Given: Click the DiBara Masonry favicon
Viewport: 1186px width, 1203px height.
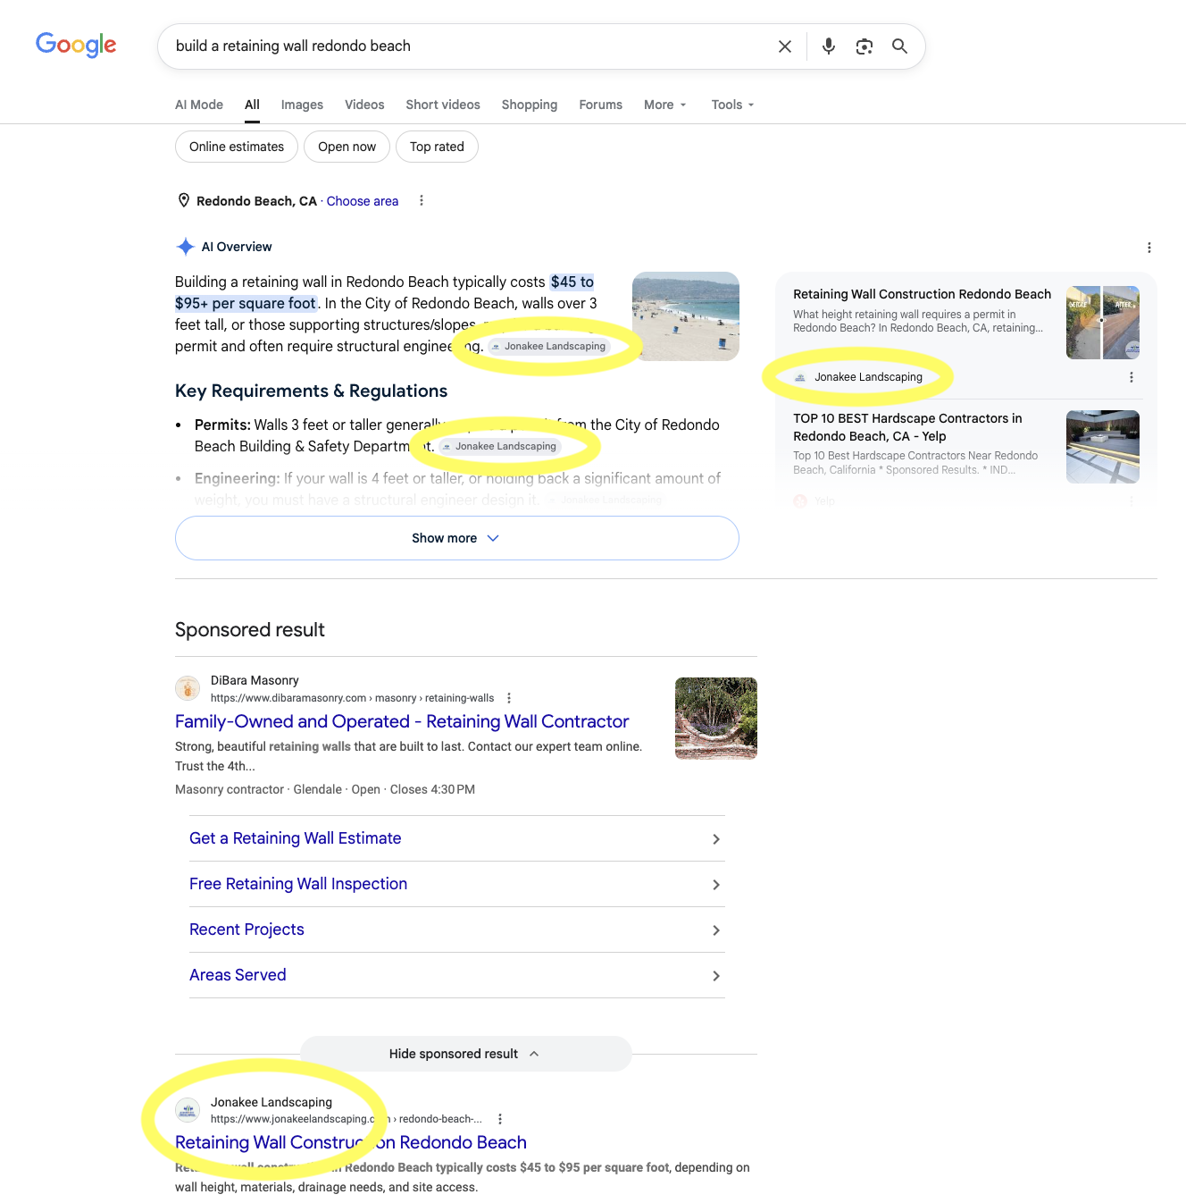Looking at the screenshot, I should (x=188, y=688).
